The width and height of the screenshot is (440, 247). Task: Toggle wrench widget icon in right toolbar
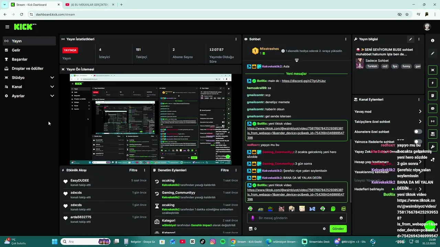click(432, 147)
